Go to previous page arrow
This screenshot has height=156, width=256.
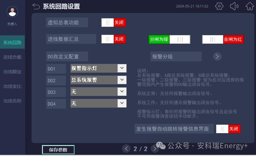click(x=126, y=149)
